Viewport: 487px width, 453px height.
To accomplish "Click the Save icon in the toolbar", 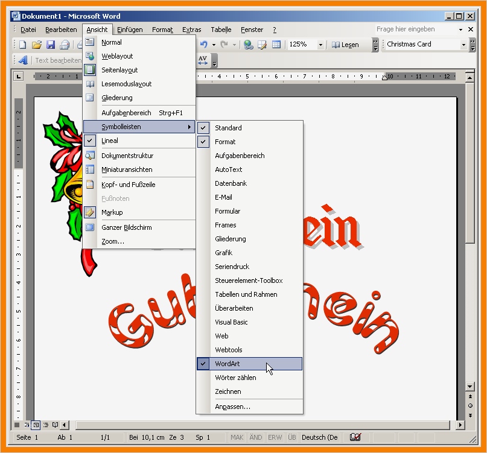I will [51, 44].
